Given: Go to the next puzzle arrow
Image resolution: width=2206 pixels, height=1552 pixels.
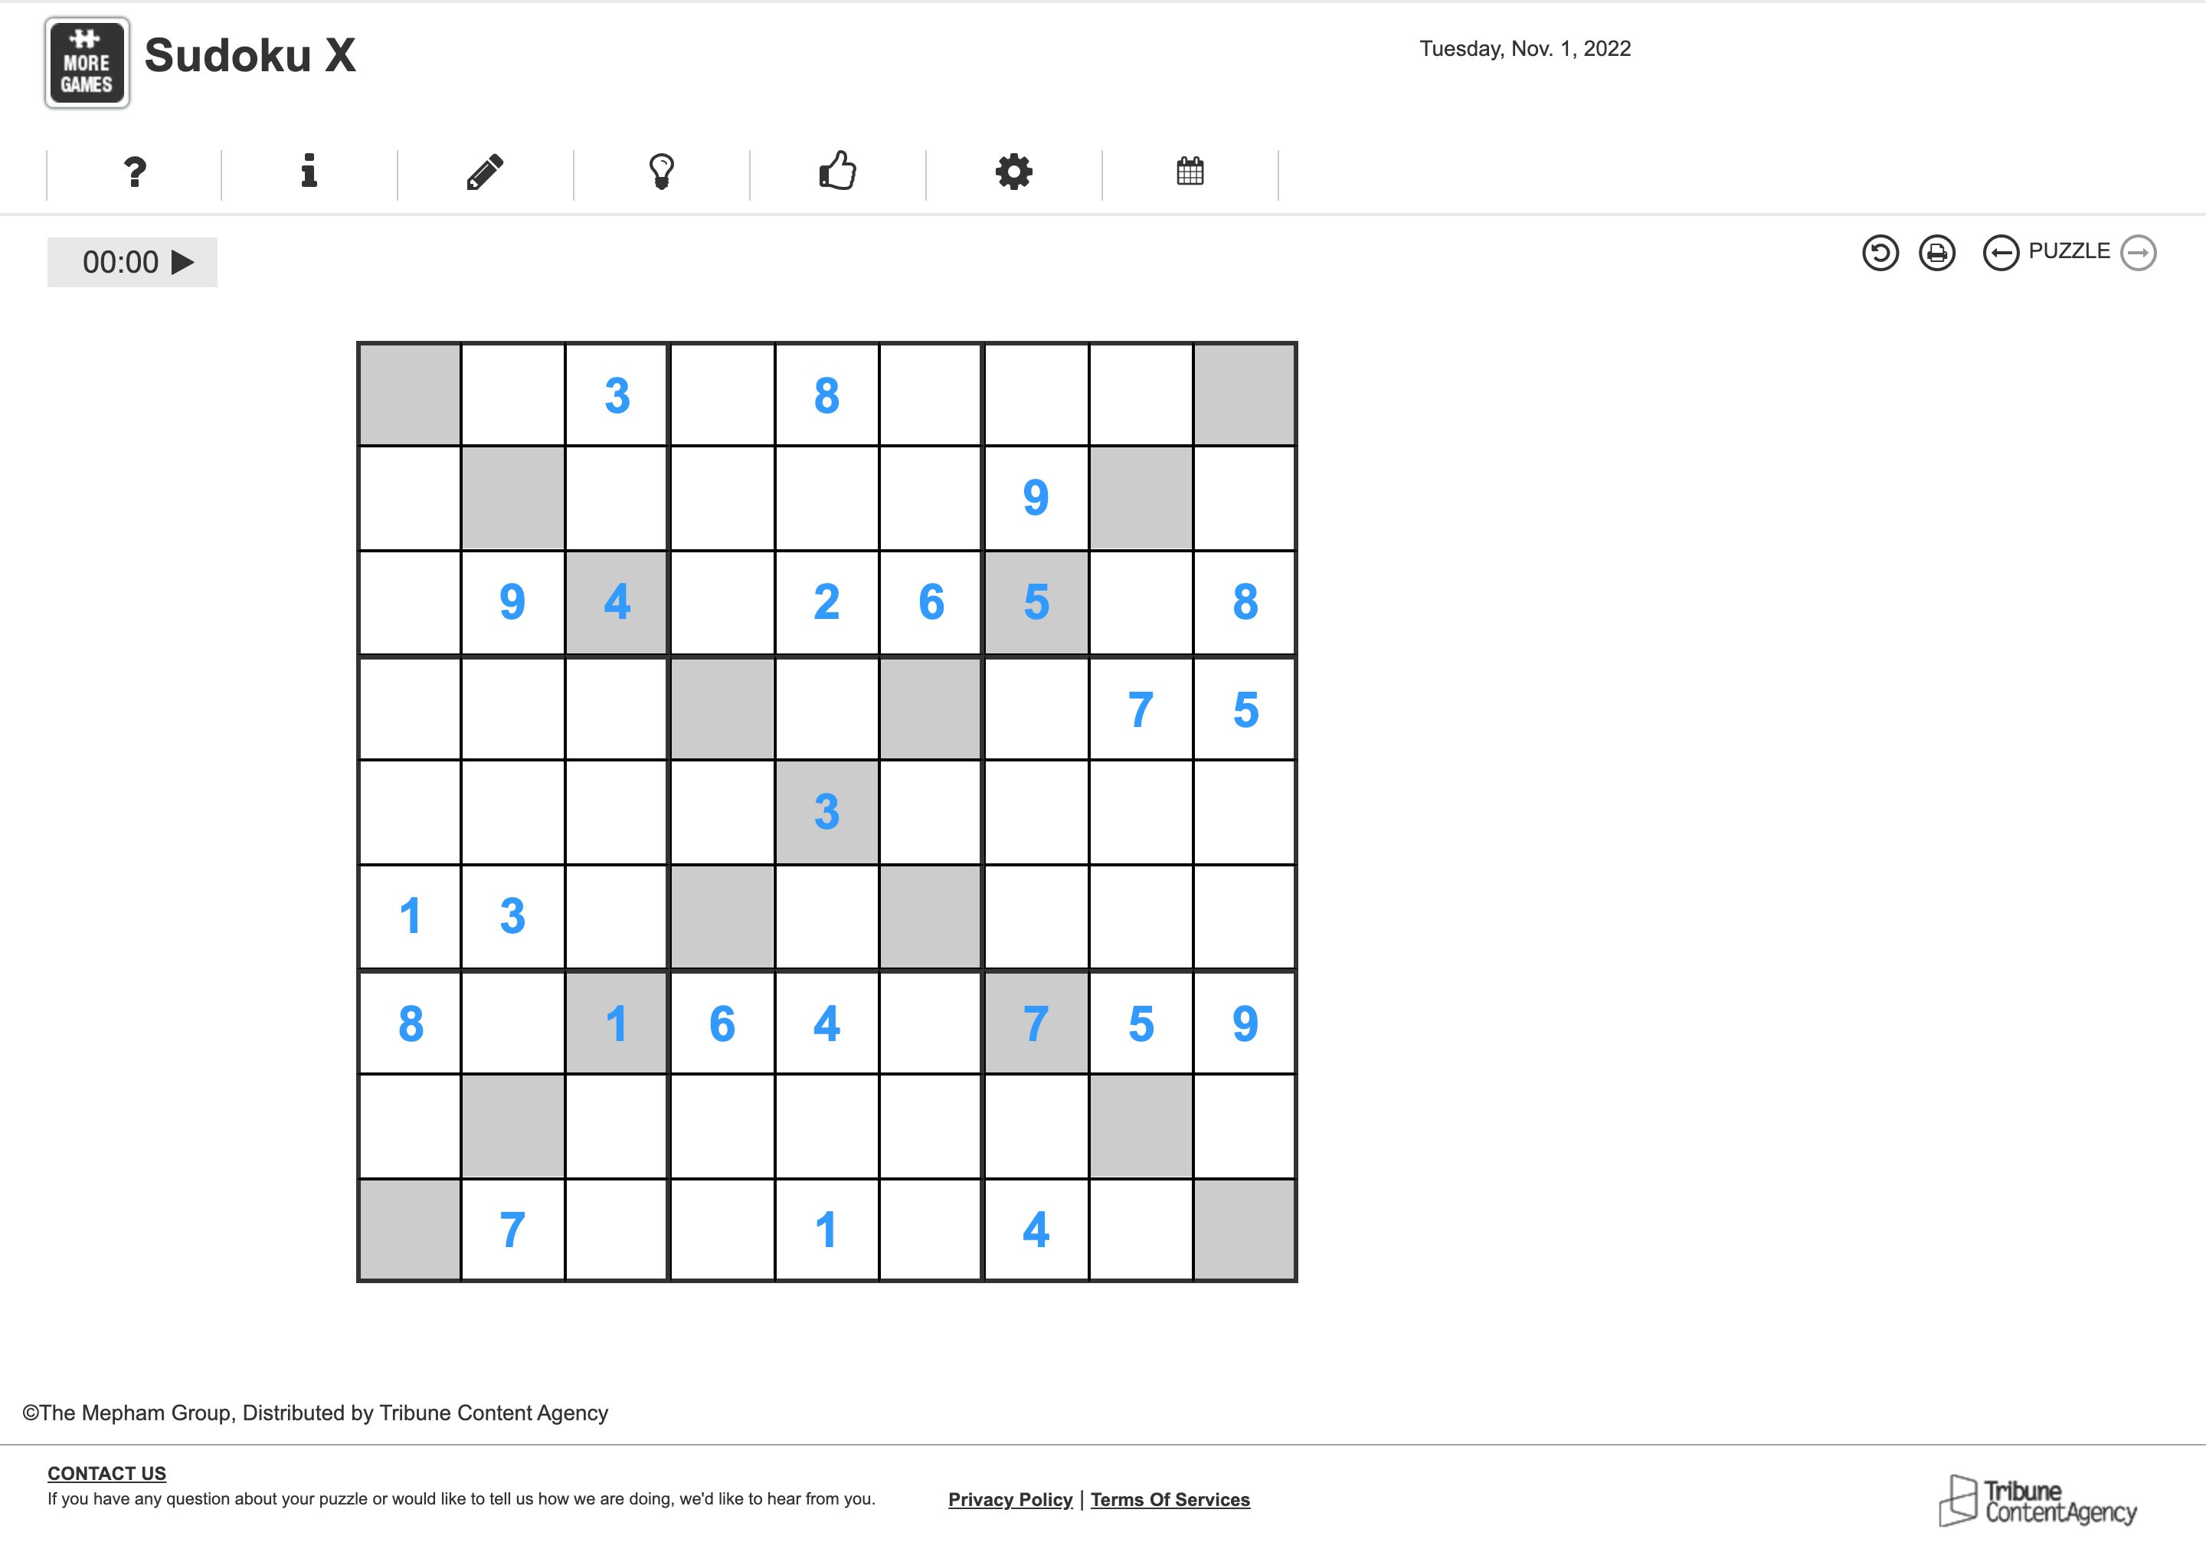Looking at the screenshot, I should click(2139, 254).
